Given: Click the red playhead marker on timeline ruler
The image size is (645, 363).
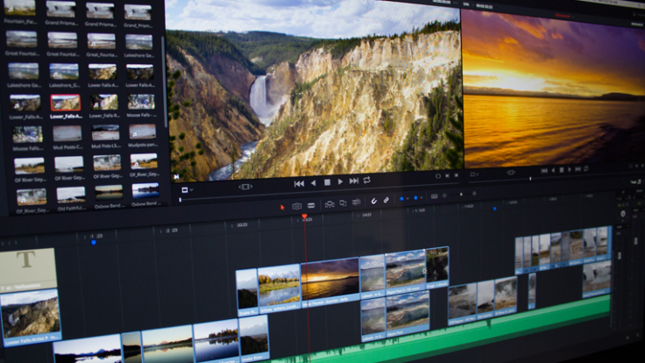Looking at the screenshot, I should 304,217.
